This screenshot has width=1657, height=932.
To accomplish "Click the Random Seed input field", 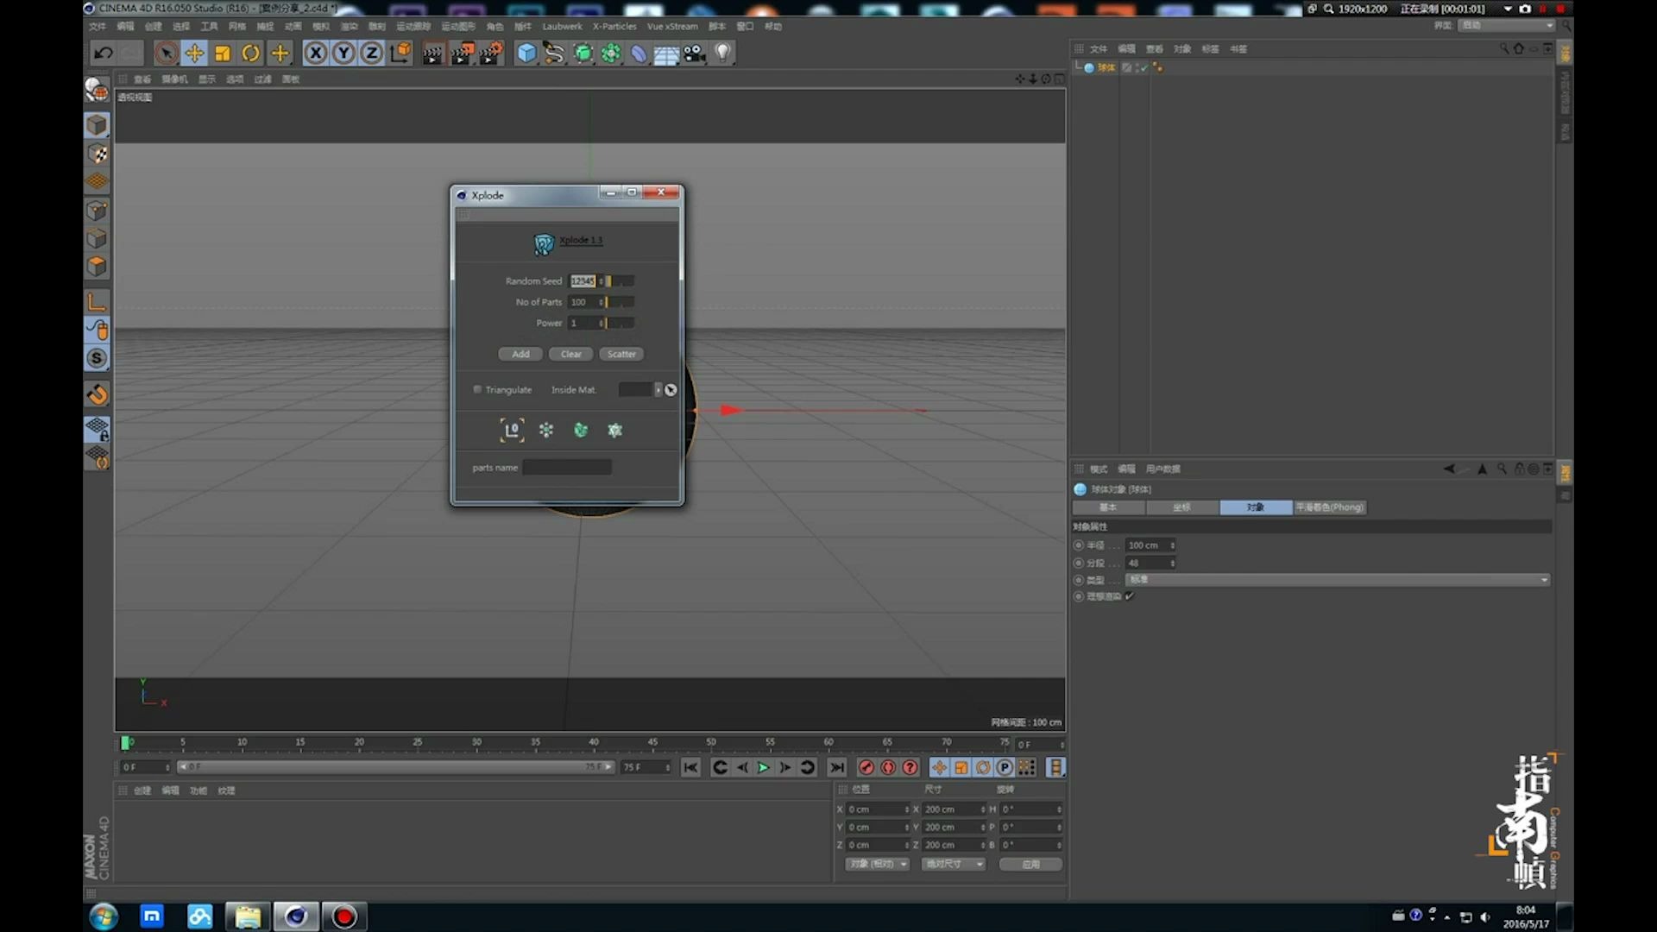I will click(x=583, y=281).
